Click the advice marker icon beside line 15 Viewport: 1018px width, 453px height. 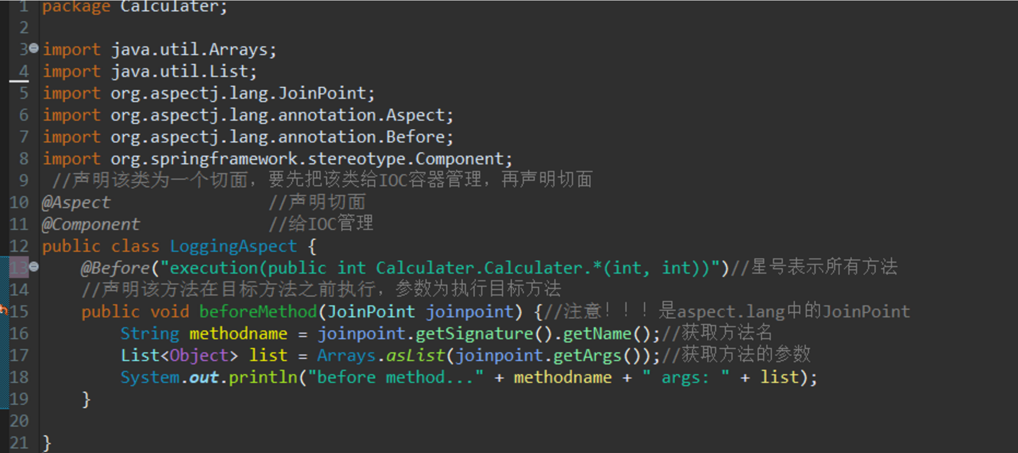(x=3, y=310)
